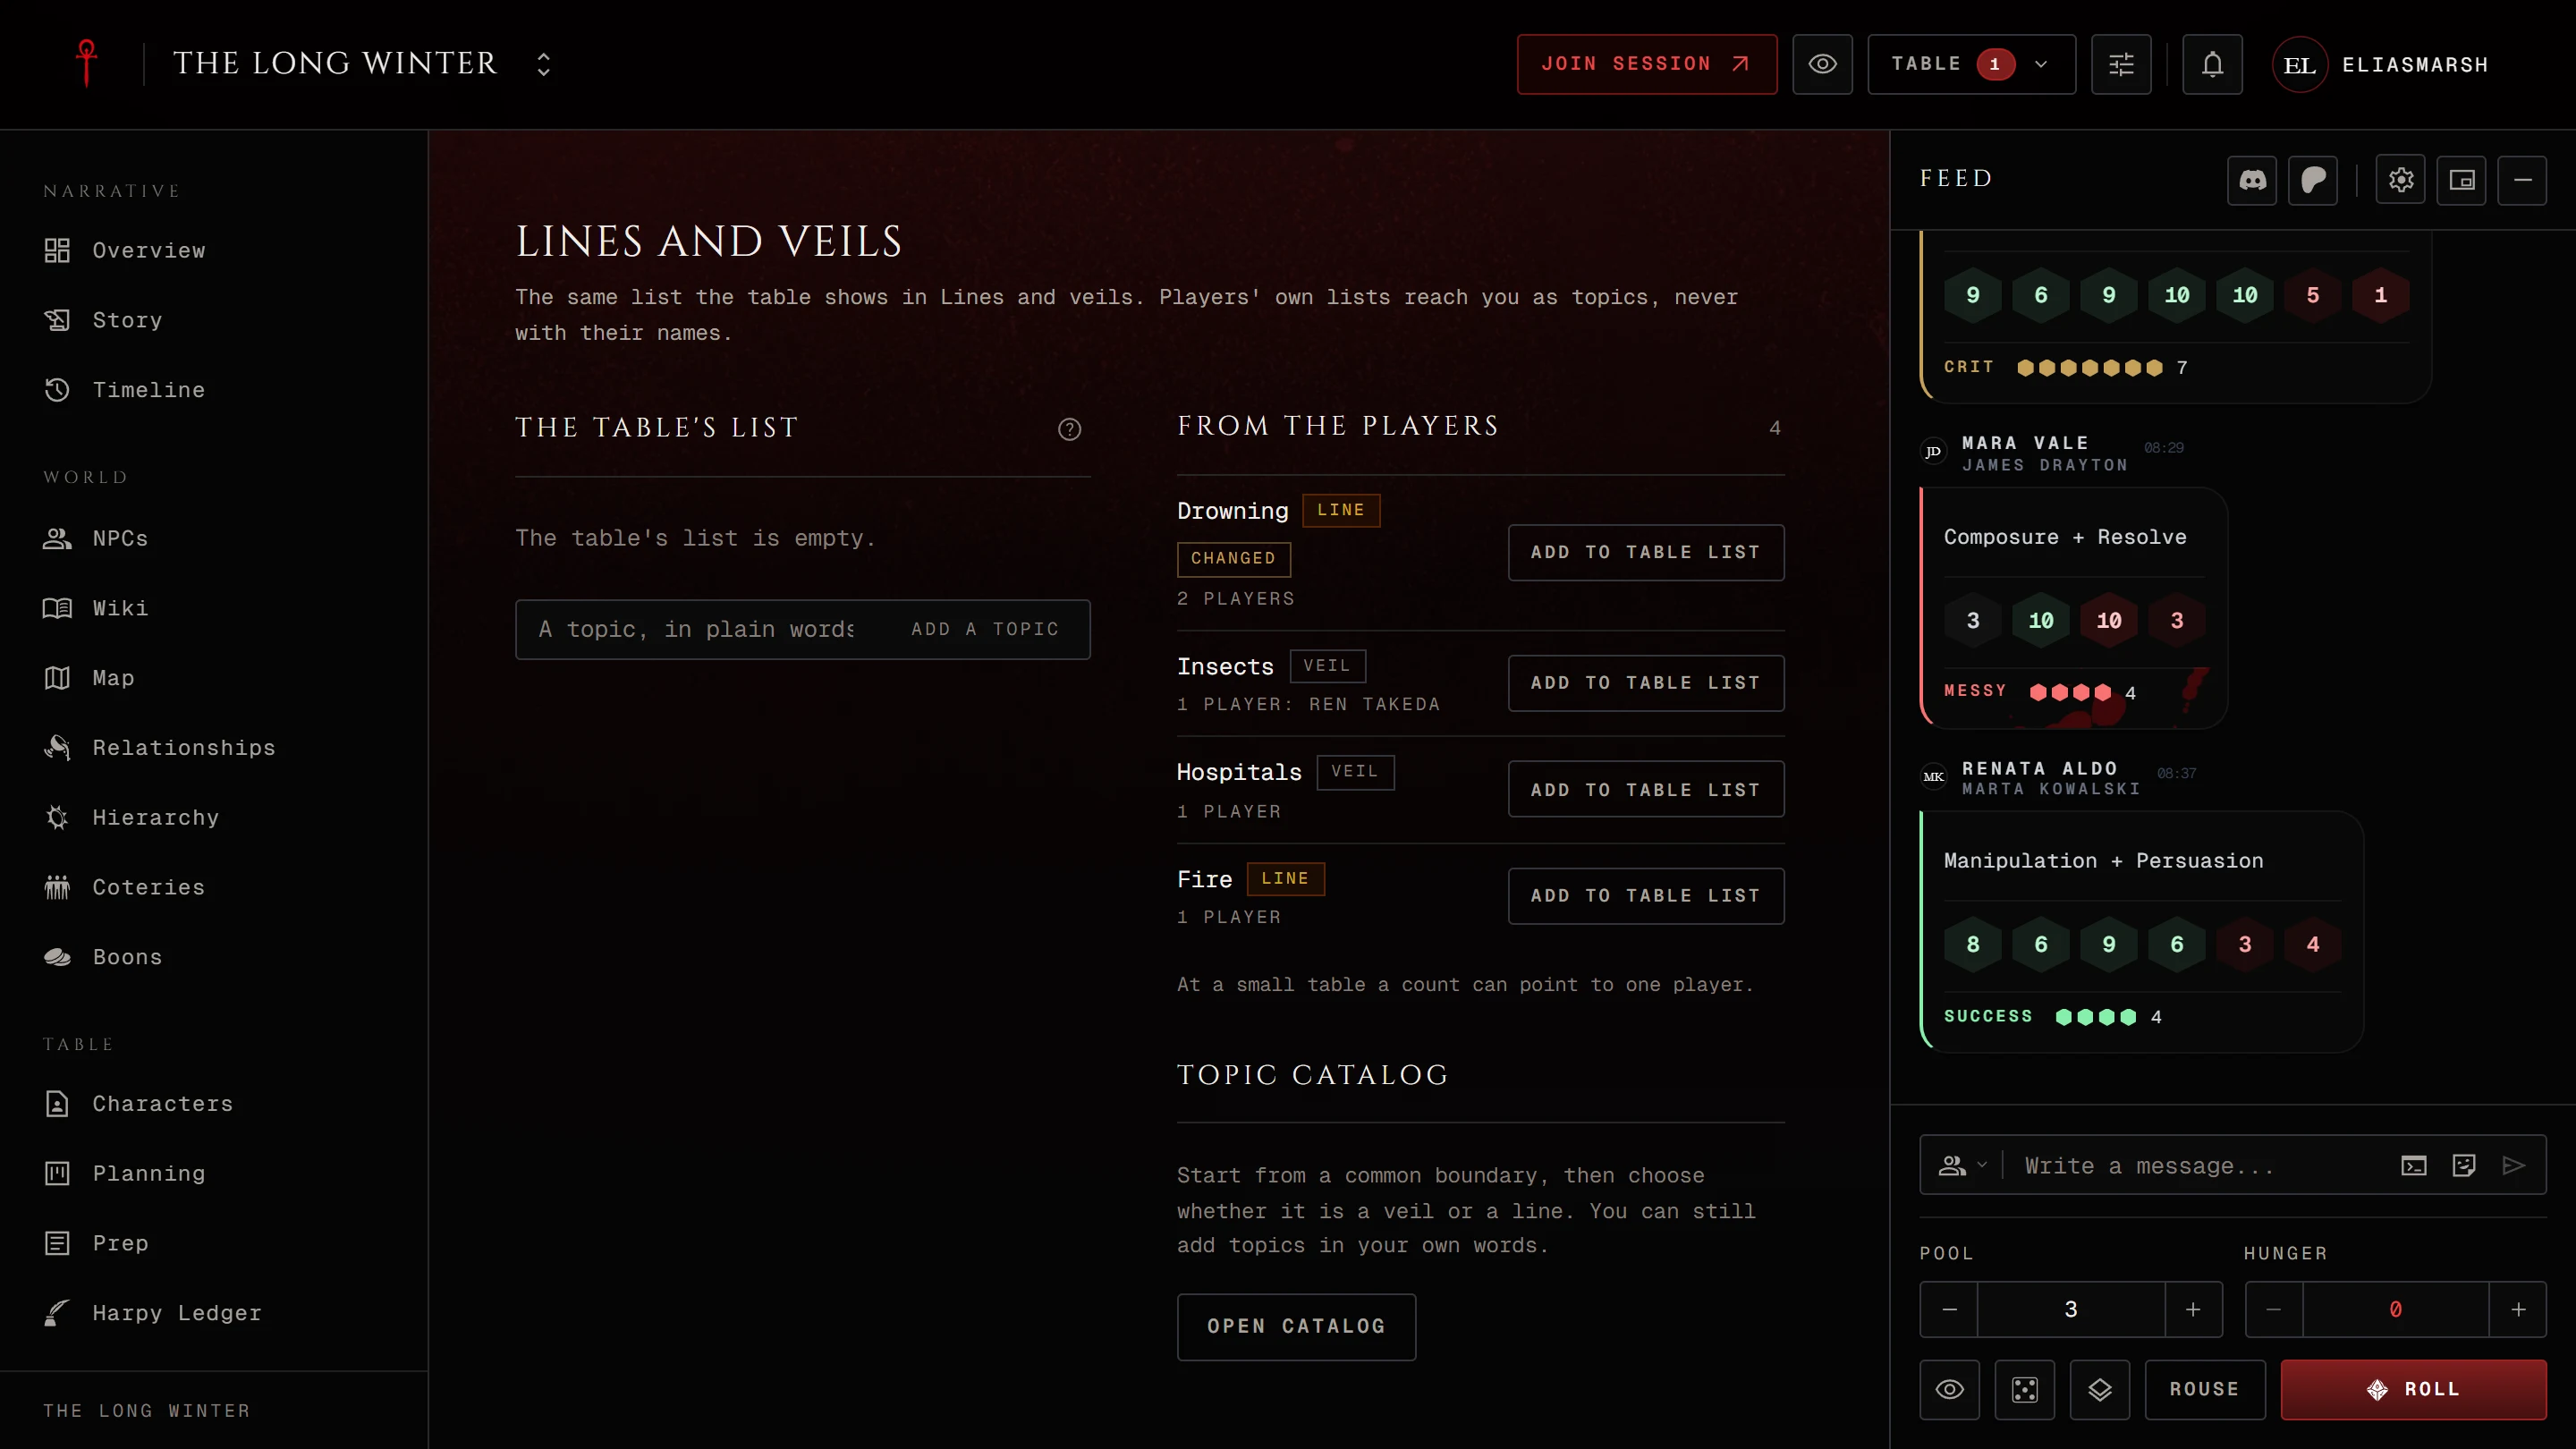The height and width of the screenshot is (1449, 2576).
Task: Click the Join Session button
Action: pyautogui.click(x=1646, y=64)
